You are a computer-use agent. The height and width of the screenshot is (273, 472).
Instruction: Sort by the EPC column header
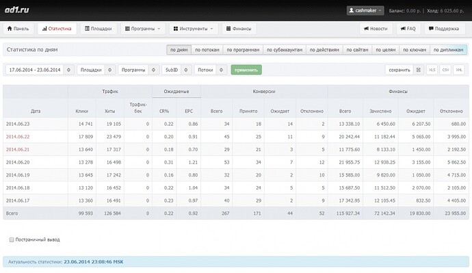click(x=189, y=111)
